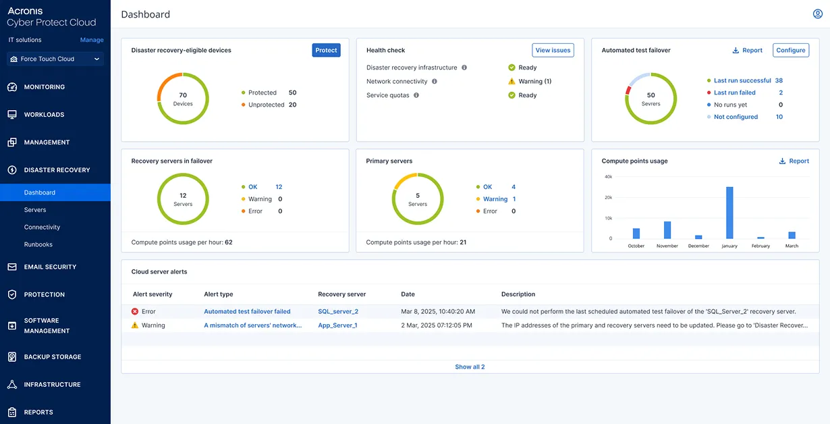Click the January bar in compute points chart
The image size is (830, 424).
(x=729, y=213)
